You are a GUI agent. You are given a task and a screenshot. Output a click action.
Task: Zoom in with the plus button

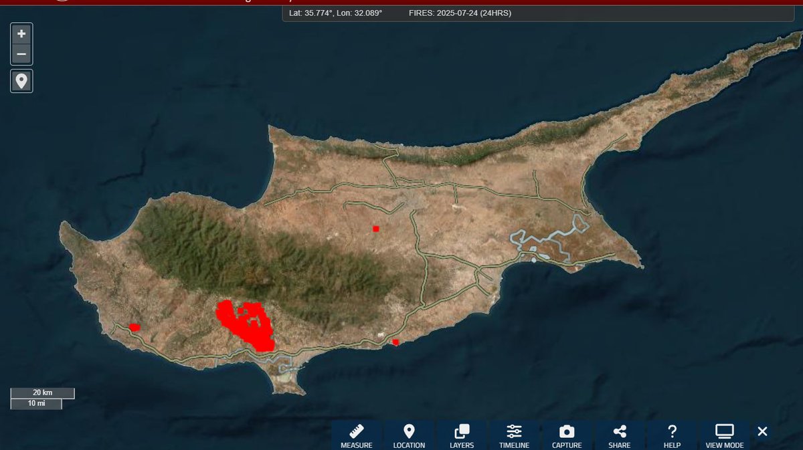coord(21,33)
